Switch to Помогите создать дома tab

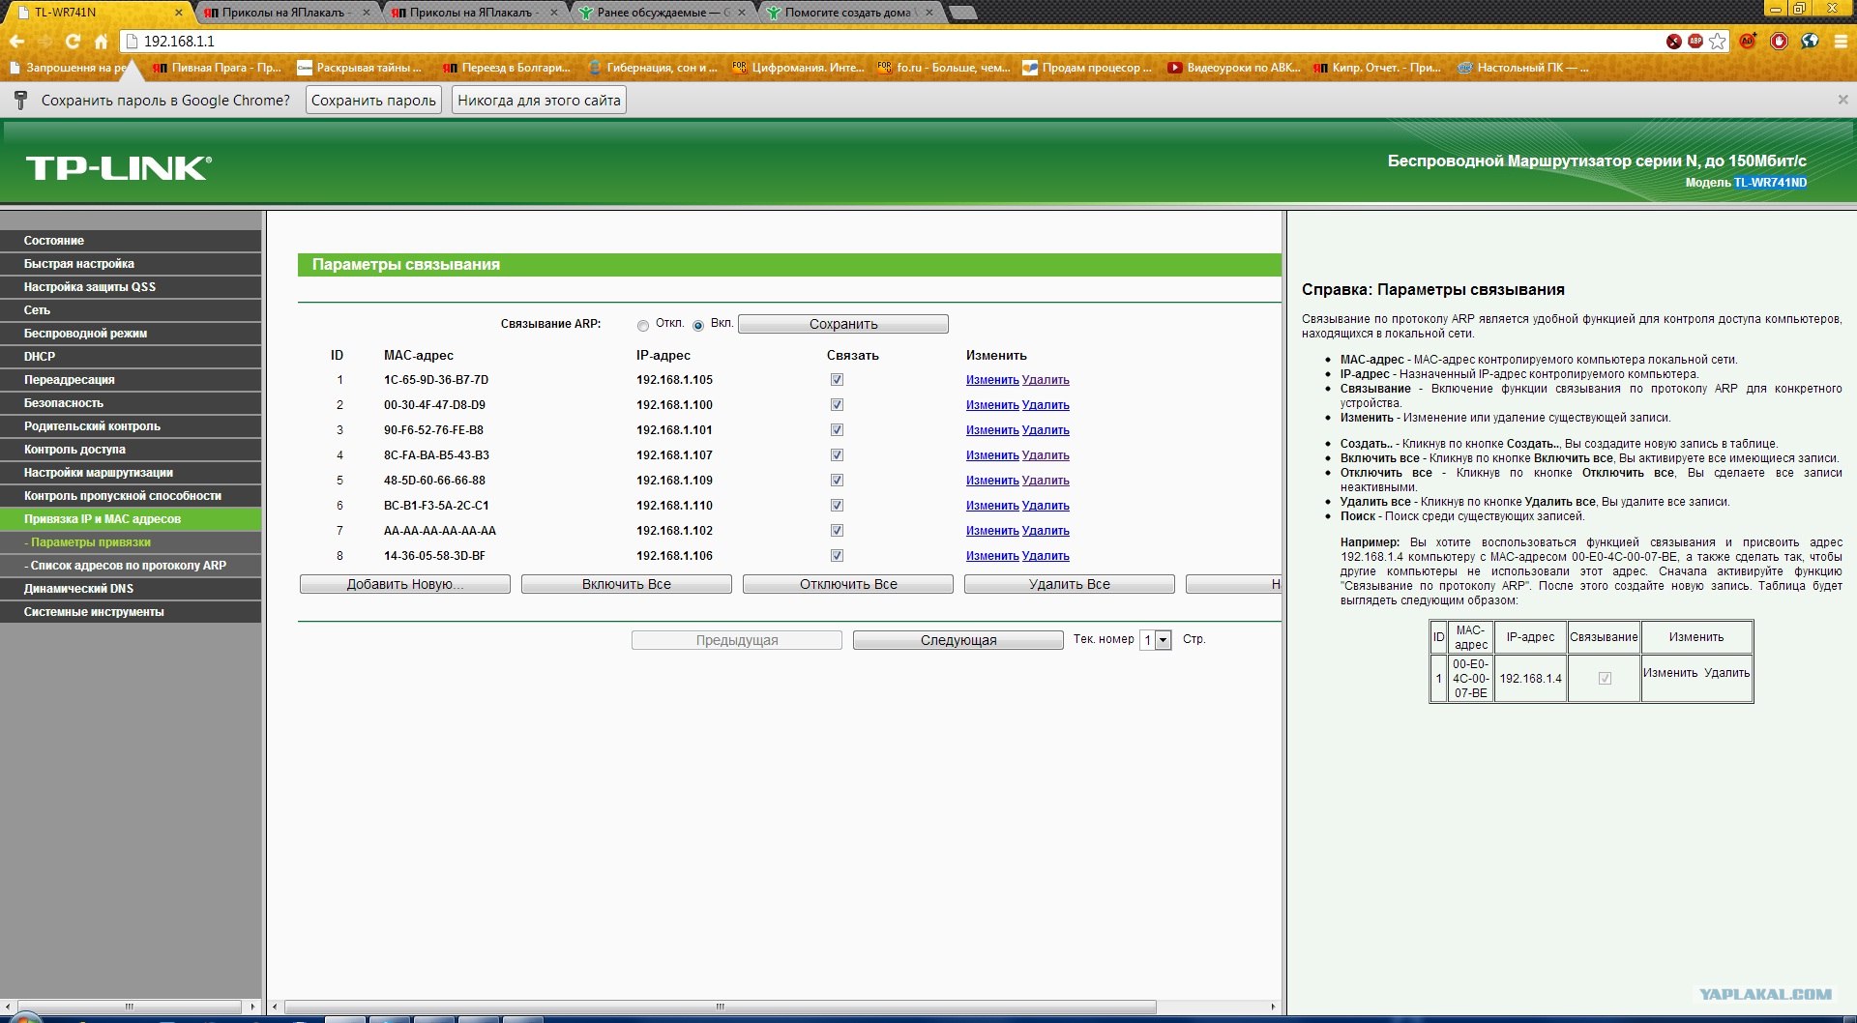849,13
